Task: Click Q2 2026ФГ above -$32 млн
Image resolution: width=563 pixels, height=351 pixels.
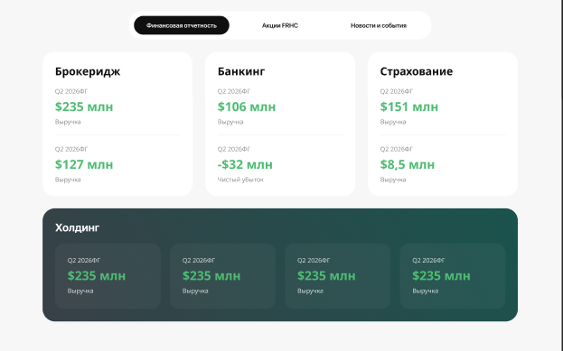Action: pyautogui.click(x=234, y=149)
